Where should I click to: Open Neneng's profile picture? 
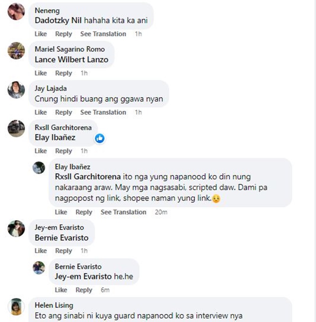16,11
